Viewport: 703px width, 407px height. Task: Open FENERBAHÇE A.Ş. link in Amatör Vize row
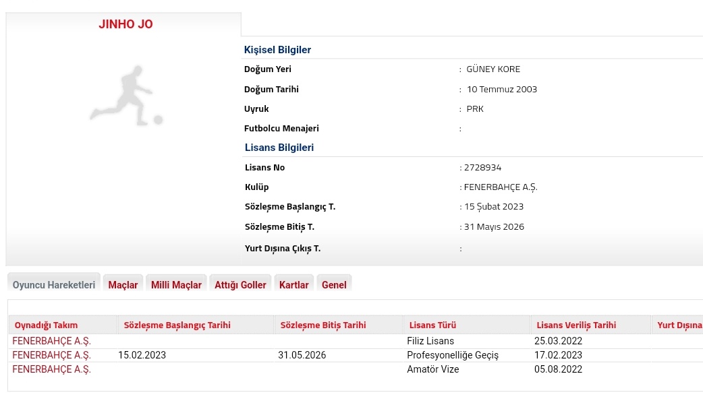(x=51, y=369)
